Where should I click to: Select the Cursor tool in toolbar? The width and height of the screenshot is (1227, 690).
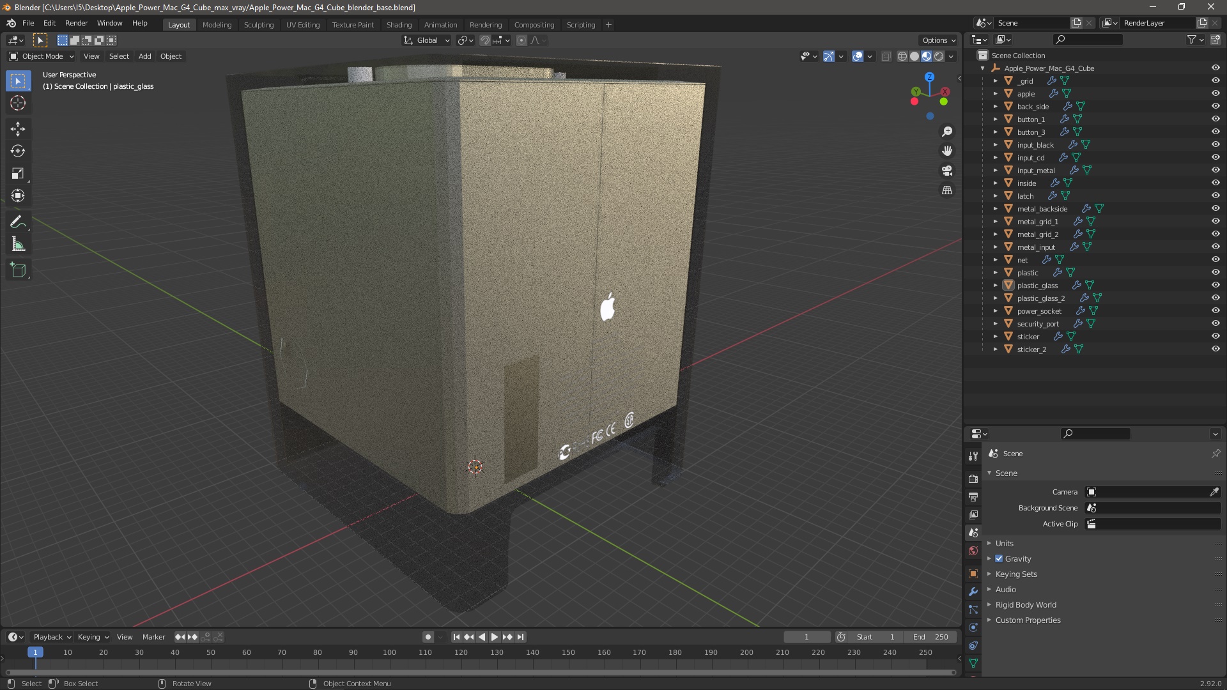[18, 103]
